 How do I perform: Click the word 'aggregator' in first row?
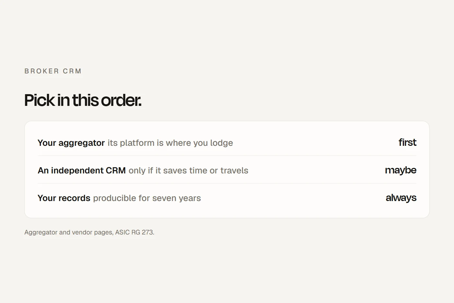pyautogui.click(x=81, y=143)
